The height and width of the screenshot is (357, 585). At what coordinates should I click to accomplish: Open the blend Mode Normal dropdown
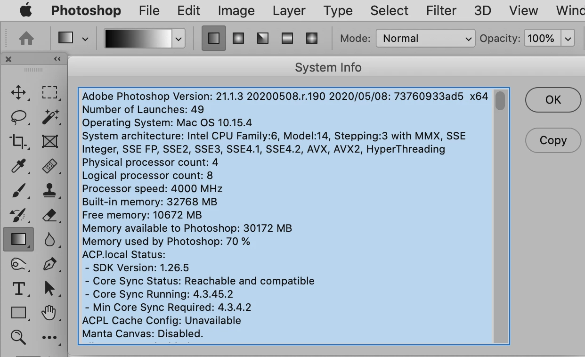coord(425,39)
